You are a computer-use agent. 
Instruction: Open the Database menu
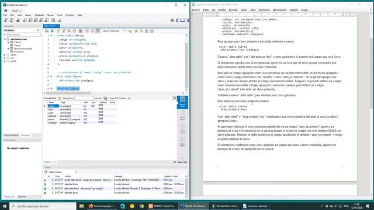pos(39,15)
